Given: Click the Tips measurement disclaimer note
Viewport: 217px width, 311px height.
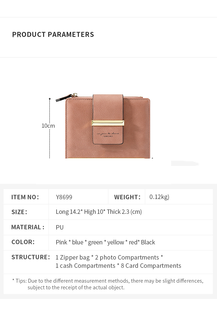Looking at the screenshot, I should coord(108,284).
